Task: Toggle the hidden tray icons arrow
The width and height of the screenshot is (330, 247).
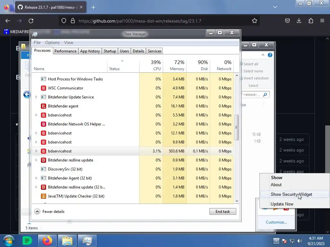Action: coord(276,241)
